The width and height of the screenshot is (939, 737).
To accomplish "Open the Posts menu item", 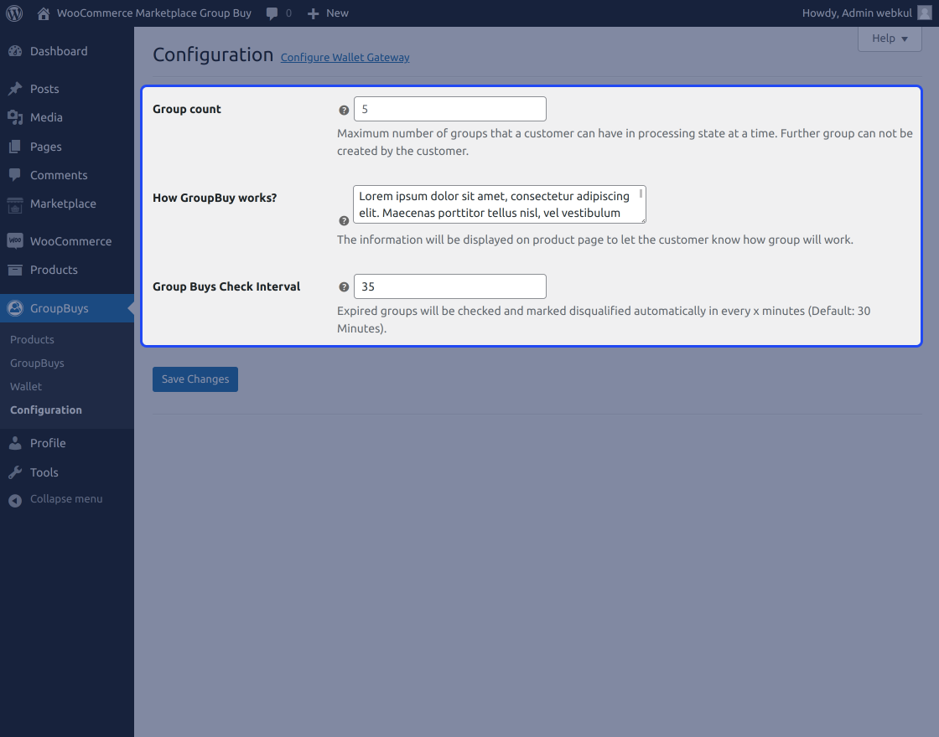I will 44,89.
